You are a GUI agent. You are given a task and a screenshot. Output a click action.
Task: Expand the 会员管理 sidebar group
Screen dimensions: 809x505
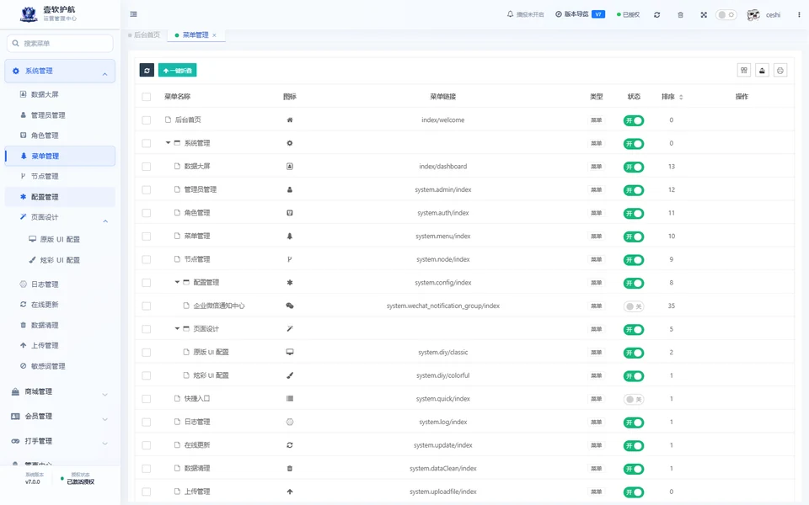[x=60, y=417]
